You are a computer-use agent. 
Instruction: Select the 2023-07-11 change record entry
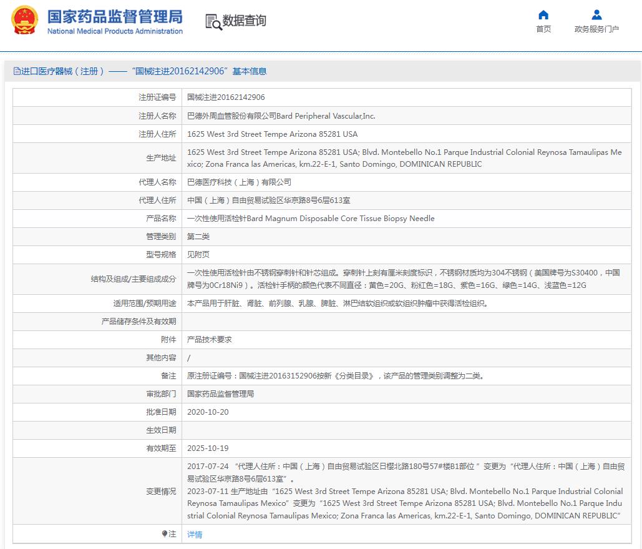tap(406, 503)
